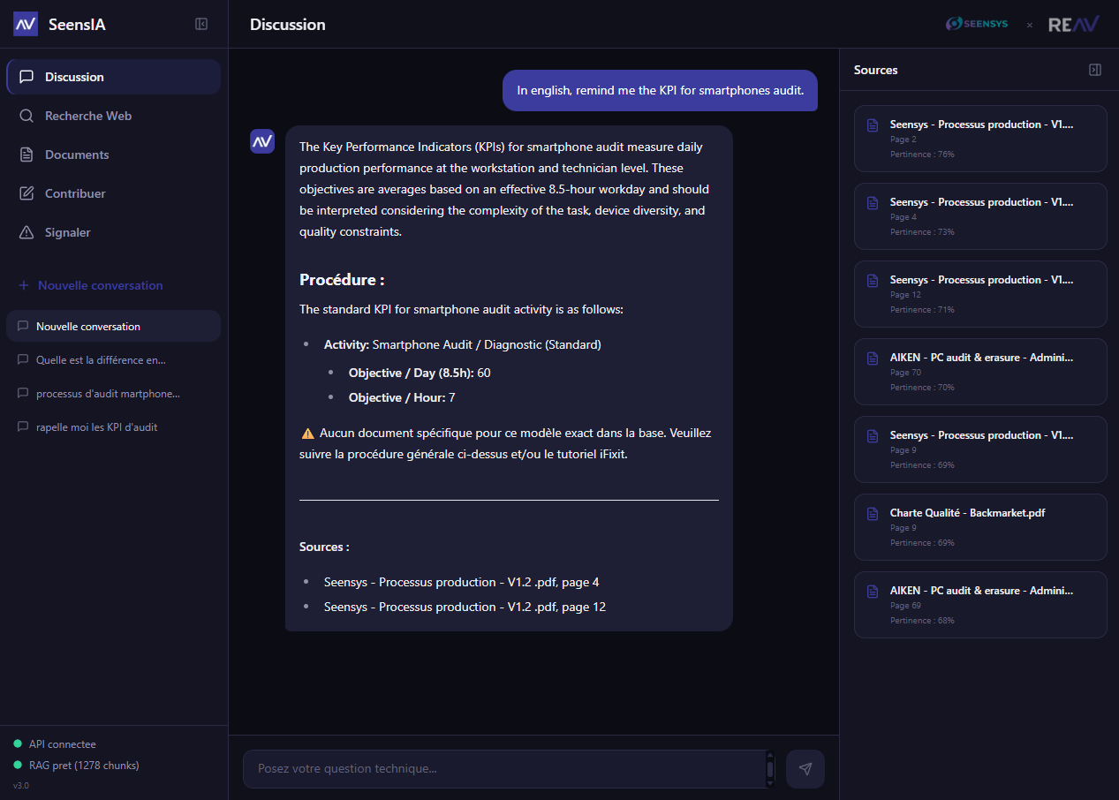Click the Contribuer pencil icon

point(26,193)
